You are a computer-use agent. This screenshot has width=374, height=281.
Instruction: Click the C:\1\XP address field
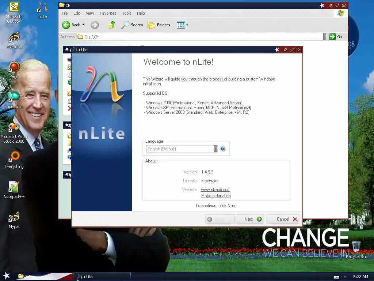coord(200,37)
